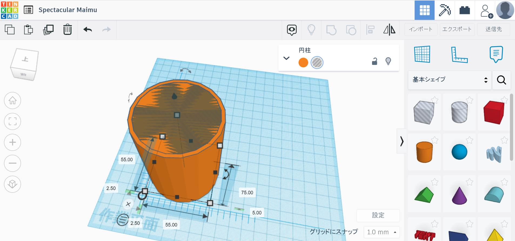This screenshot has width=515, height=241.
Task: Open the Notes tool
Action: tap(496, 54)
